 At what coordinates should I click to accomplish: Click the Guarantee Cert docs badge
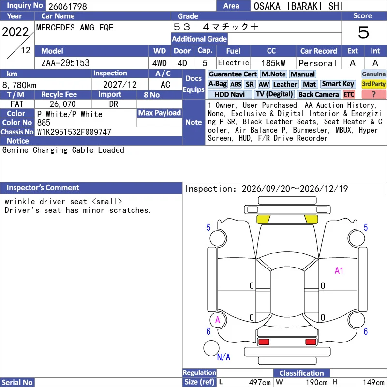coord(233,74)
